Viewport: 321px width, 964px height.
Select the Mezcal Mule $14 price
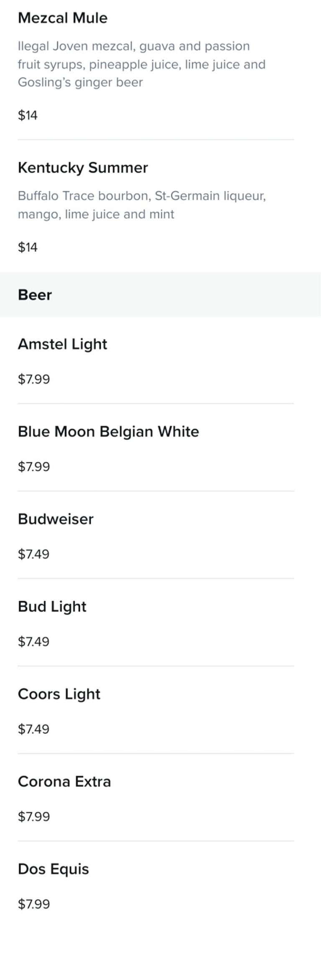pos(28,115)
